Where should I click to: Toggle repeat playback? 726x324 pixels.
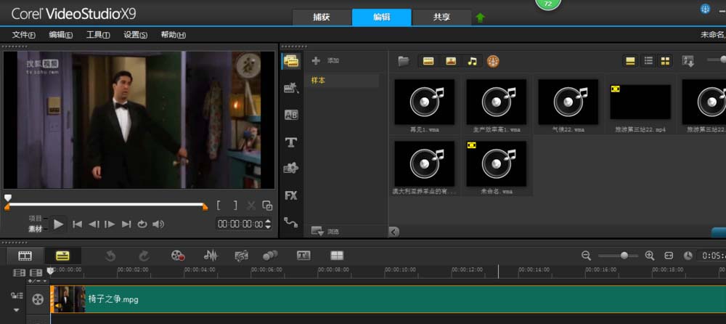coord(142,224)
